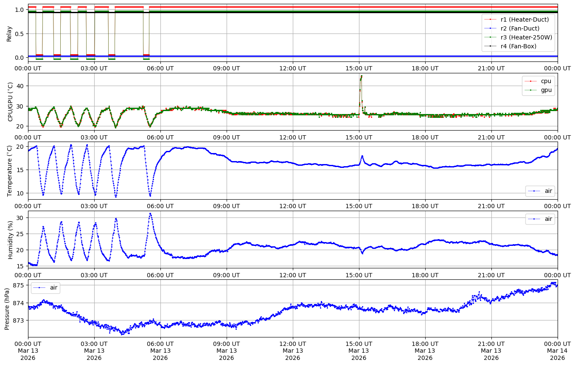The width and height of the screenshot is (575, 365).
Task: Select the r2 (Fan-Duct) legend label
Action: [520, 28]
